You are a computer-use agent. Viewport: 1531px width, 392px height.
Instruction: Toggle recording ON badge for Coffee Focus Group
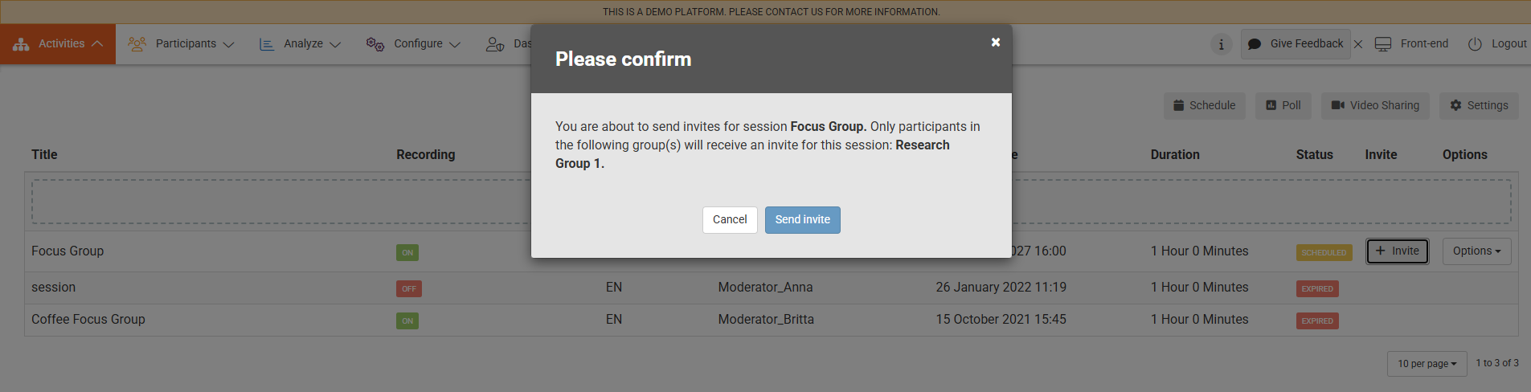click(x=407, y=321)
